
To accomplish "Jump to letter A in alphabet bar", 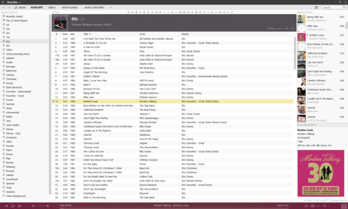I will pyautogui.click(x=132, y=12).
